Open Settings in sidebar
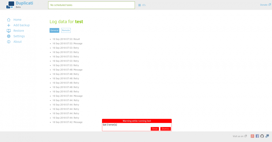The height and width of the screenshot is (142, 272). coord(19,36)
